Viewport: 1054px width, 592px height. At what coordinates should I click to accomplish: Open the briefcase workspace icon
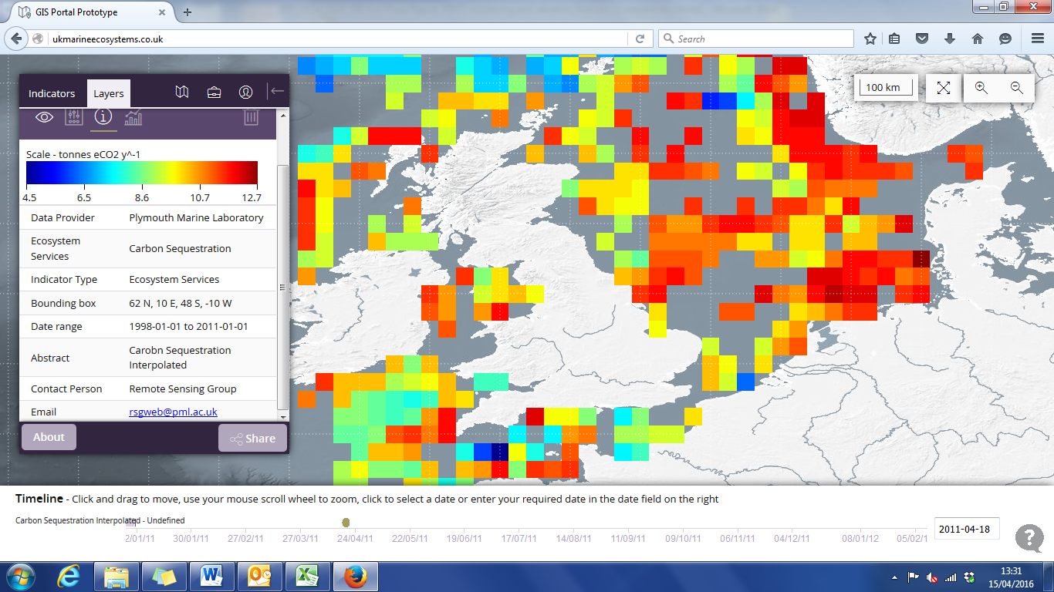(214, 91)
